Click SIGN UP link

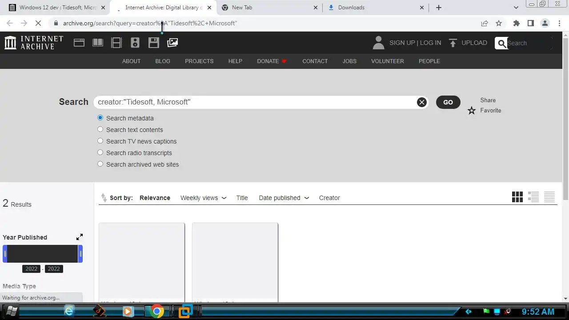tap(402, 43)
